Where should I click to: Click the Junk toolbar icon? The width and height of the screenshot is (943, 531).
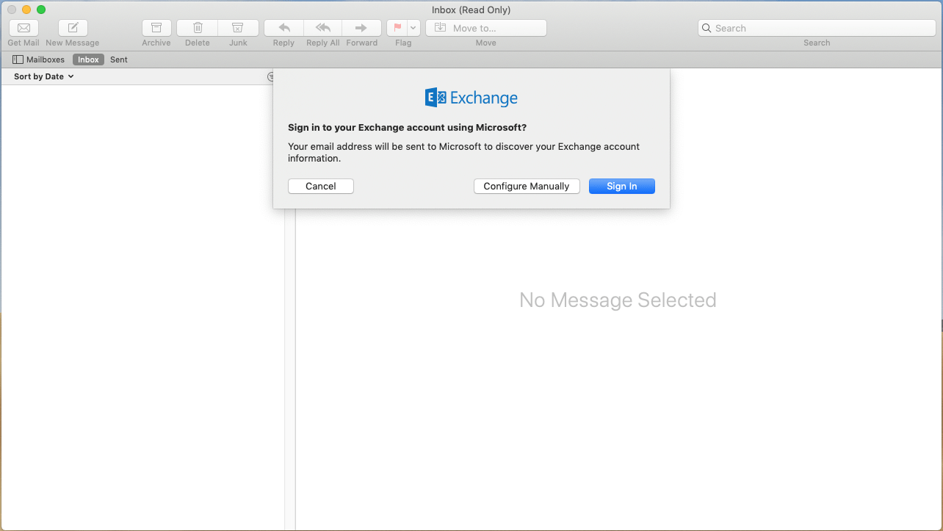(x=238, y=28)
